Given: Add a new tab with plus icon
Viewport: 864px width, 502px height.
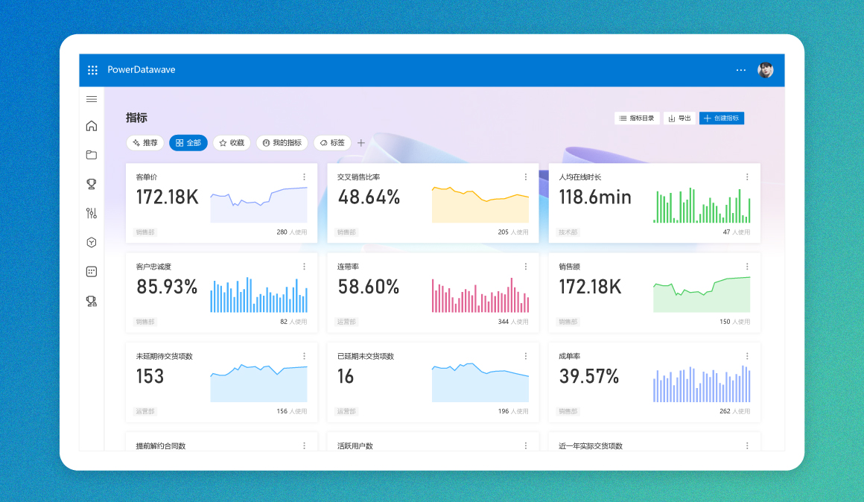Looking at the screenshot, I should pyautogui.click(x=361, y=143).
